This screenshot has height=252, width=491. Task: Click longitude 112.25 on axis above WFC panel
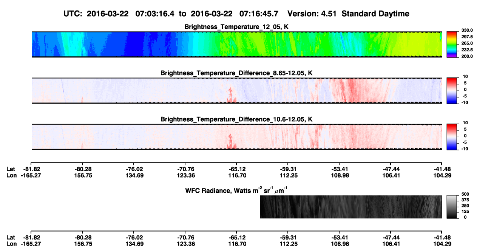tap(288, 175)
